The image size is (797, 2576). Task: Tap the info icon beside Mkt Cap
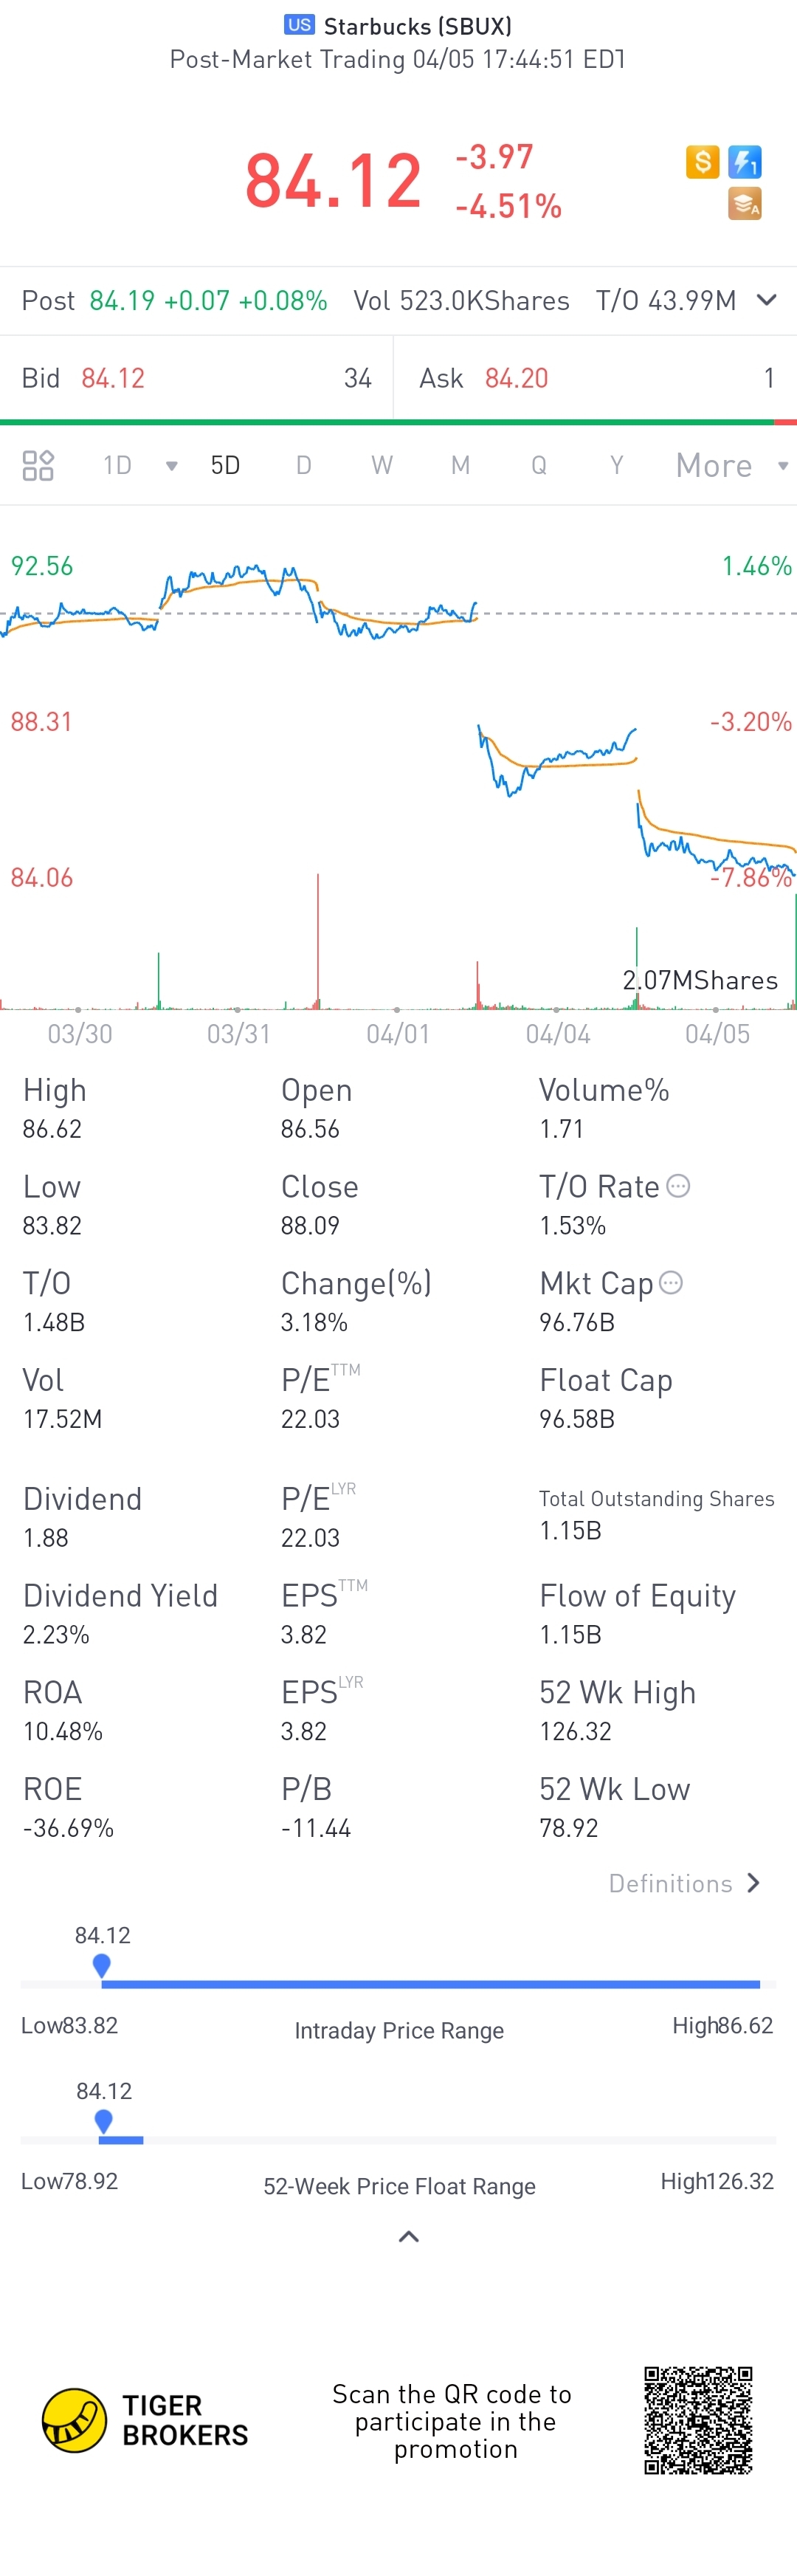671,1282
